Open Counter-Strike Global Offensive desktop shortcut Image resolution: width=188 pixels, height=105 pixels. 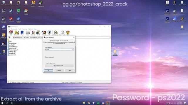[x=4, y=36]
